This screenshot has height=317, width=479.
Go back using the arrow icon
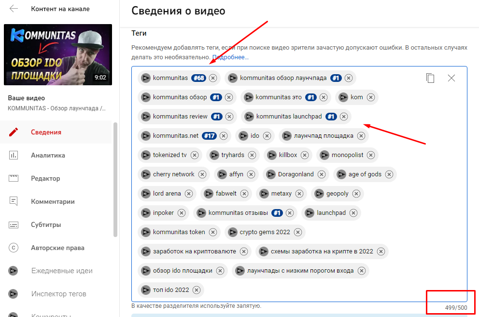(14, 9)
